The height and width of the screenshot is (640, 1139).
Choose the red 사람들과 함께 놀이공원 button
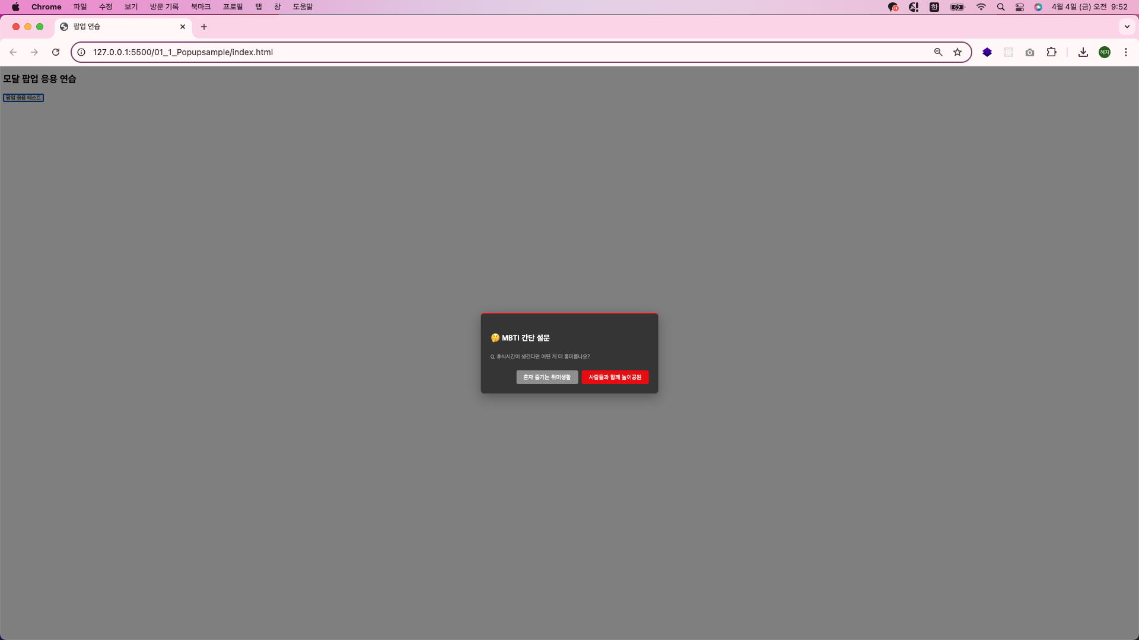coord(615,377)
